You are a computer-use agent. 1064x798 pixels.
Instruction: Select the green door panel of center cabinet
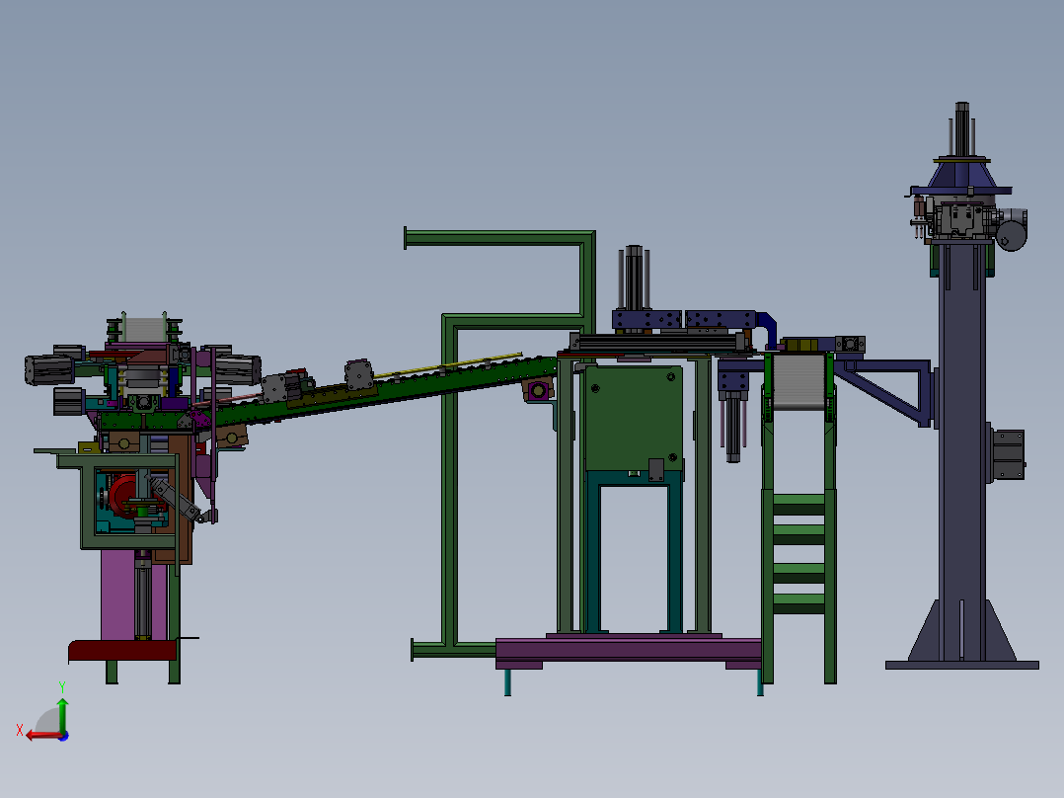633,419
